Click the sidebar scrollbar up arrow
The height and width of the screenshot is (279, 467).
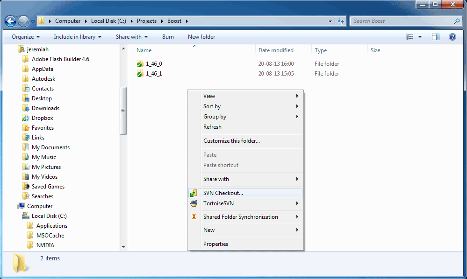[x=123, y=49]
